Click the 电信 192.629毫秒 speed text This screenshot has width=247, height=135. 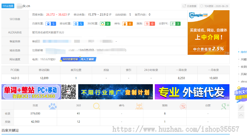[44, 59]
